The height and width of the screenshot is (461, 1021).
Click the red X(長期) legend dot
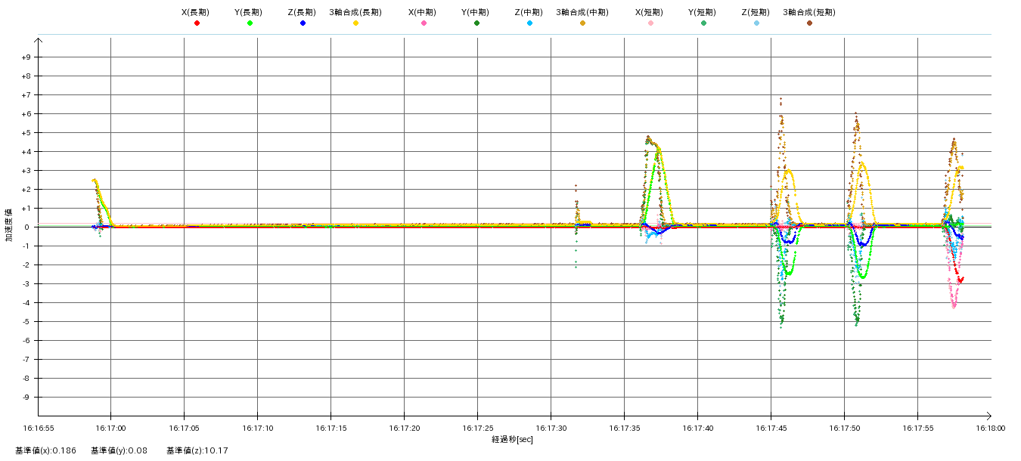click(197, 23)
